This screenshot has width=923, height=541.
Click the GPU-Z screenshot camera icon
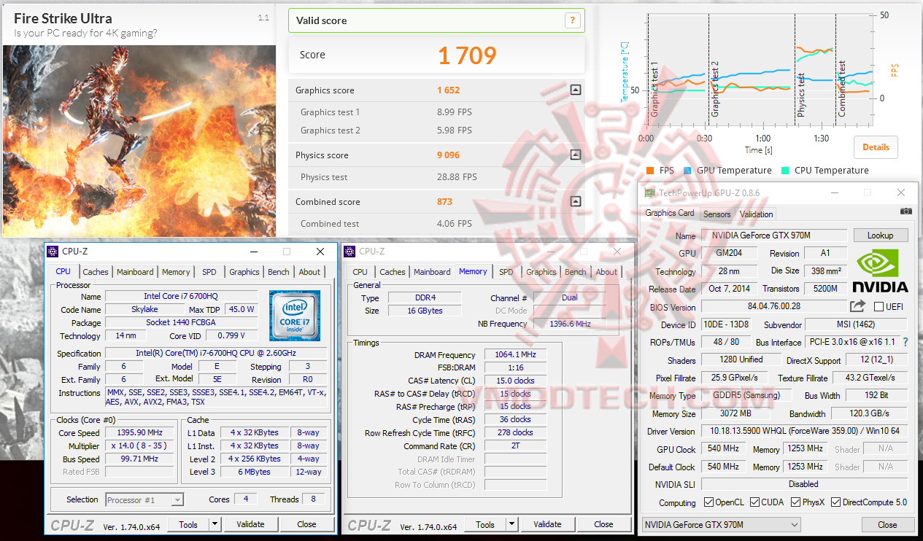pos(905,211)
